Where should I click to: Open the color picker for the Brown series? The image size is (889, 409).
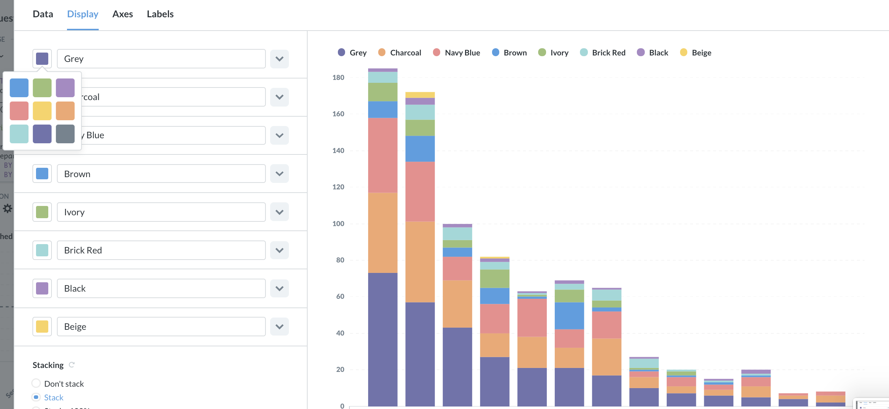click(x=42, y=174)
